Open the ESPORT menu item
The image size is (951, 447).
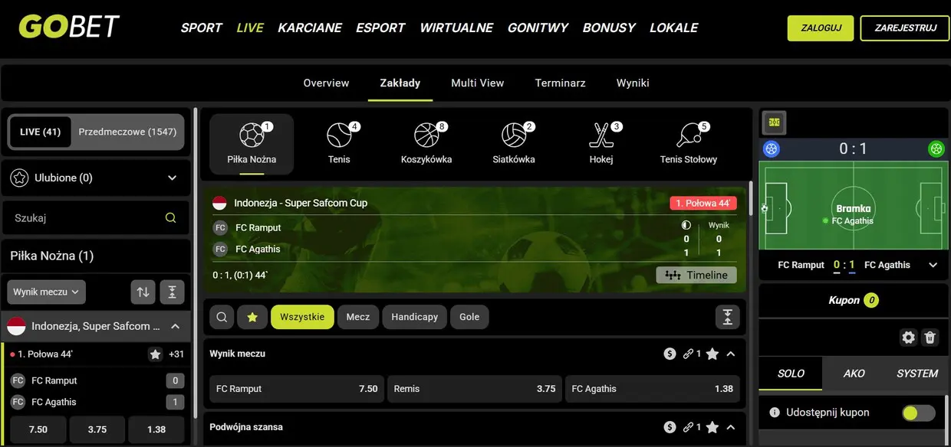(x=380, y=28)
